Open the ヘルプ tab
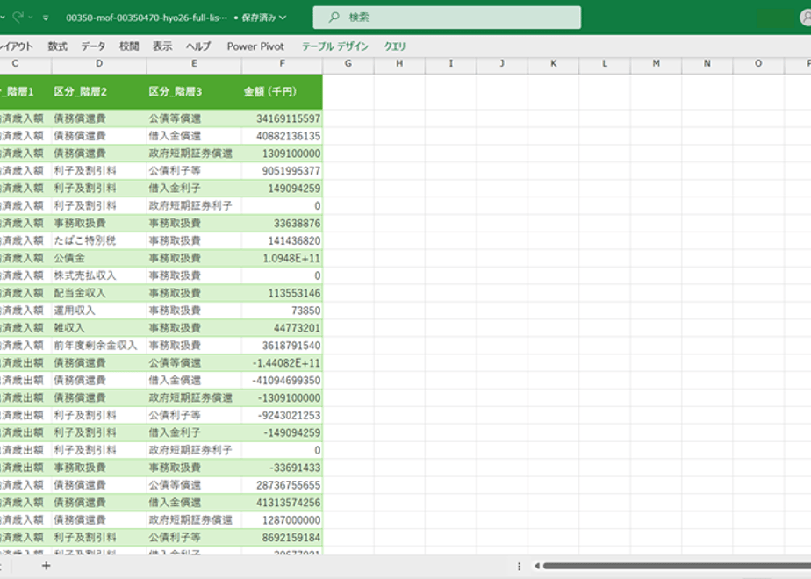811x579 pixels. [x=198, y=46]
